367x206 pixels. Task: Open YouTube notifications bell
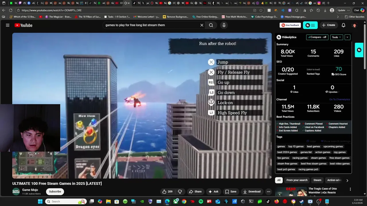click(x=343, y=25)
